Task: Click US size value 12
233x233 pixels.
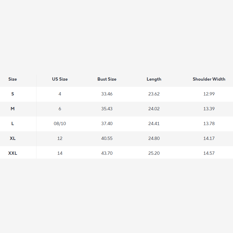Action: [60, 138]
